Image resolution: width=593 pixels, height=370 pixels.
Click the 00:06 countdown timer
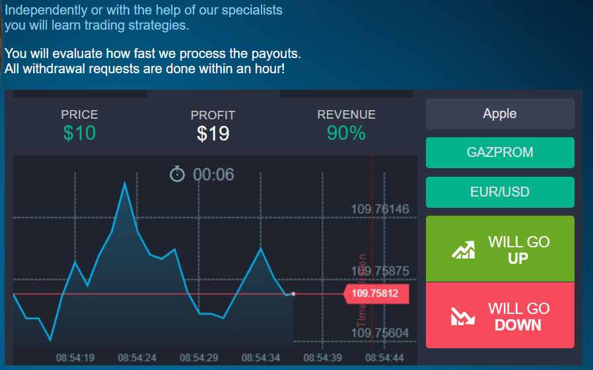pyautogui.click(x=213, y=175)
